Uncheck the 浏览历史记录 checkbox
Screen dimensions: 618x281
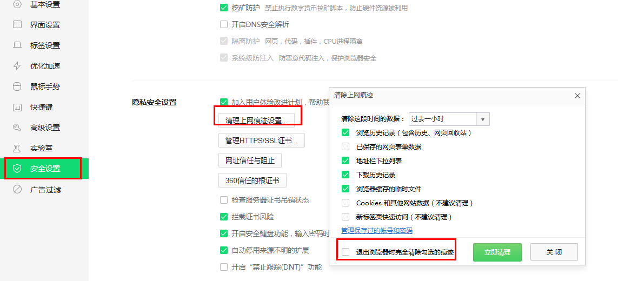345,132
